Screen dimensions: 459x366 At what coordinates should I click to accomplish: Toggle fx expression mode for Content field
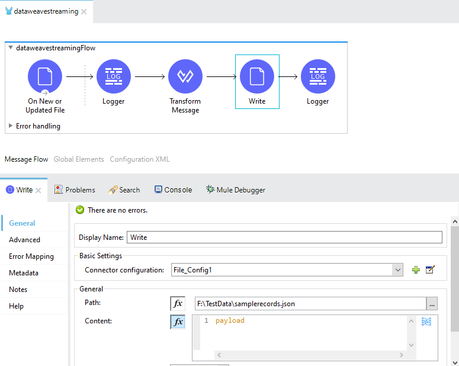tap(178, 322)
